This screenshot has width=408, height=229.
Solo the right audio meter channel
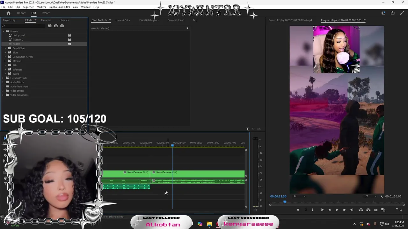pos(256,209)
